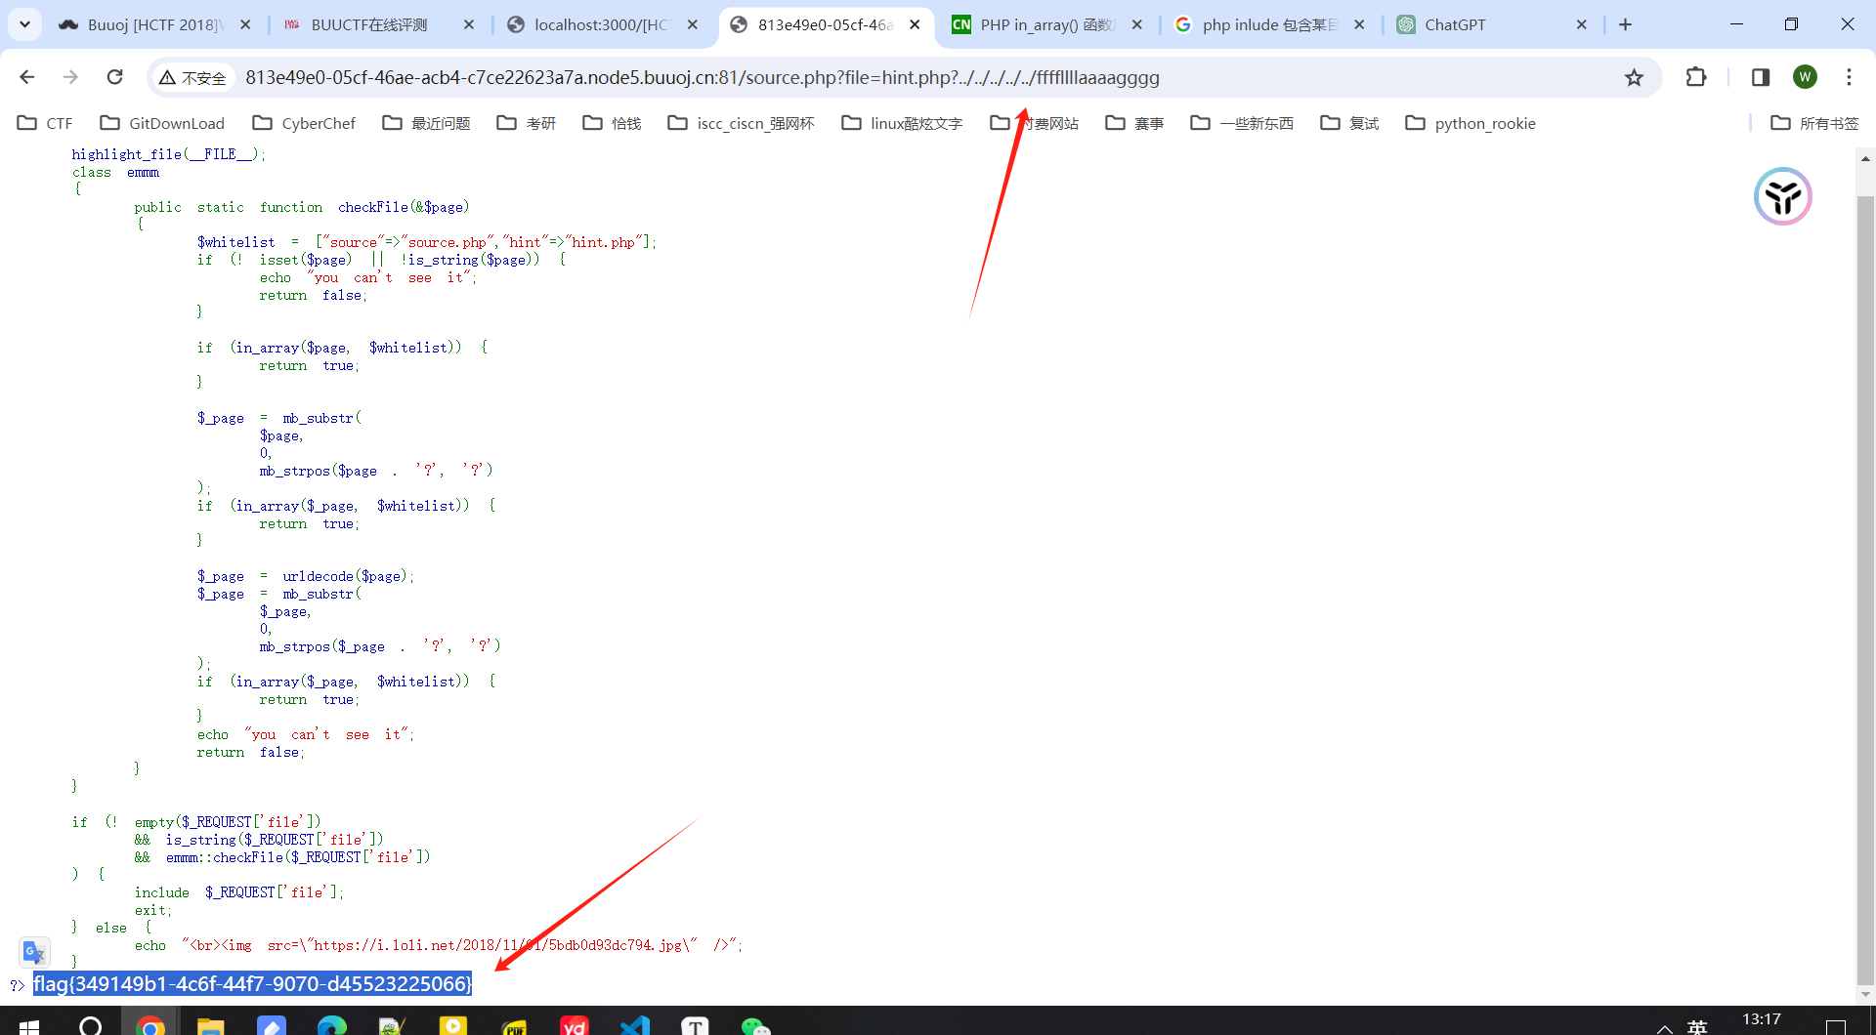
Task: Open the 所有书签 all bookmarks folder
Action: [1814, 123]
